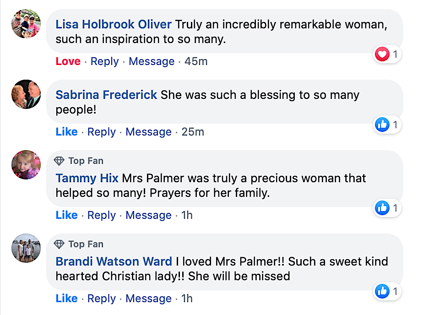Reply to Brandi Watson Ward's comment

click(101, 299)
